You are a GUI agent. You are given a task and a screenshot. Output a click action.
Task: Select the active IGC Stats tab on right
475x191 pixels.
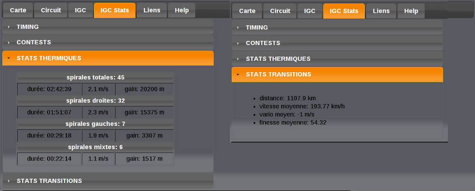point(344,10)
